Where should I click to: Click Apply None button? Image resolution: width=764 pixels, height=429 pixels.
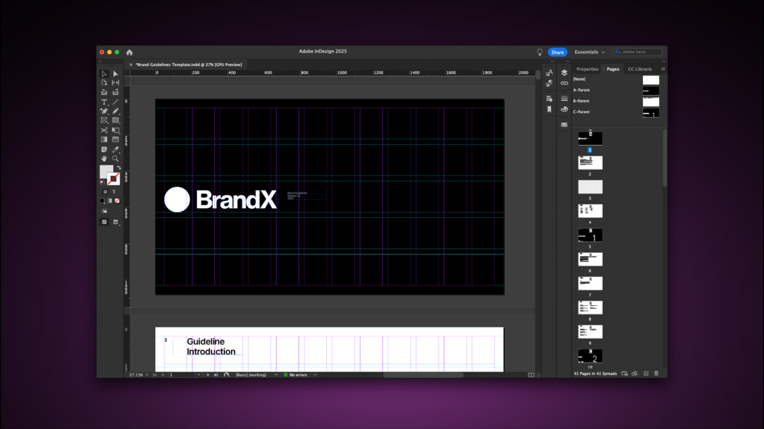(117, 201)
